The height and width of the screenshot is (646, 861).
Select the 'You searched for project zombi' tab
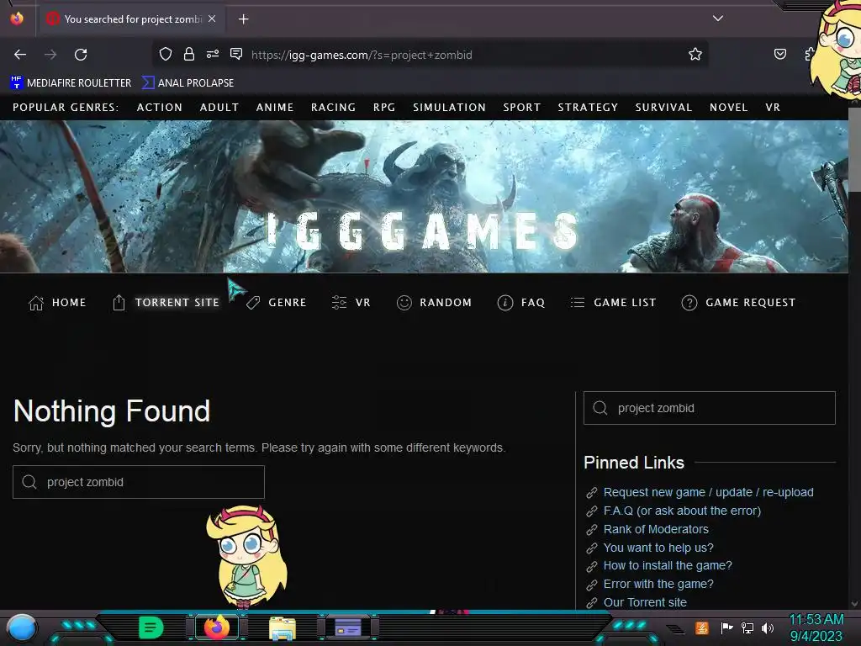click(x=132, y=19)
